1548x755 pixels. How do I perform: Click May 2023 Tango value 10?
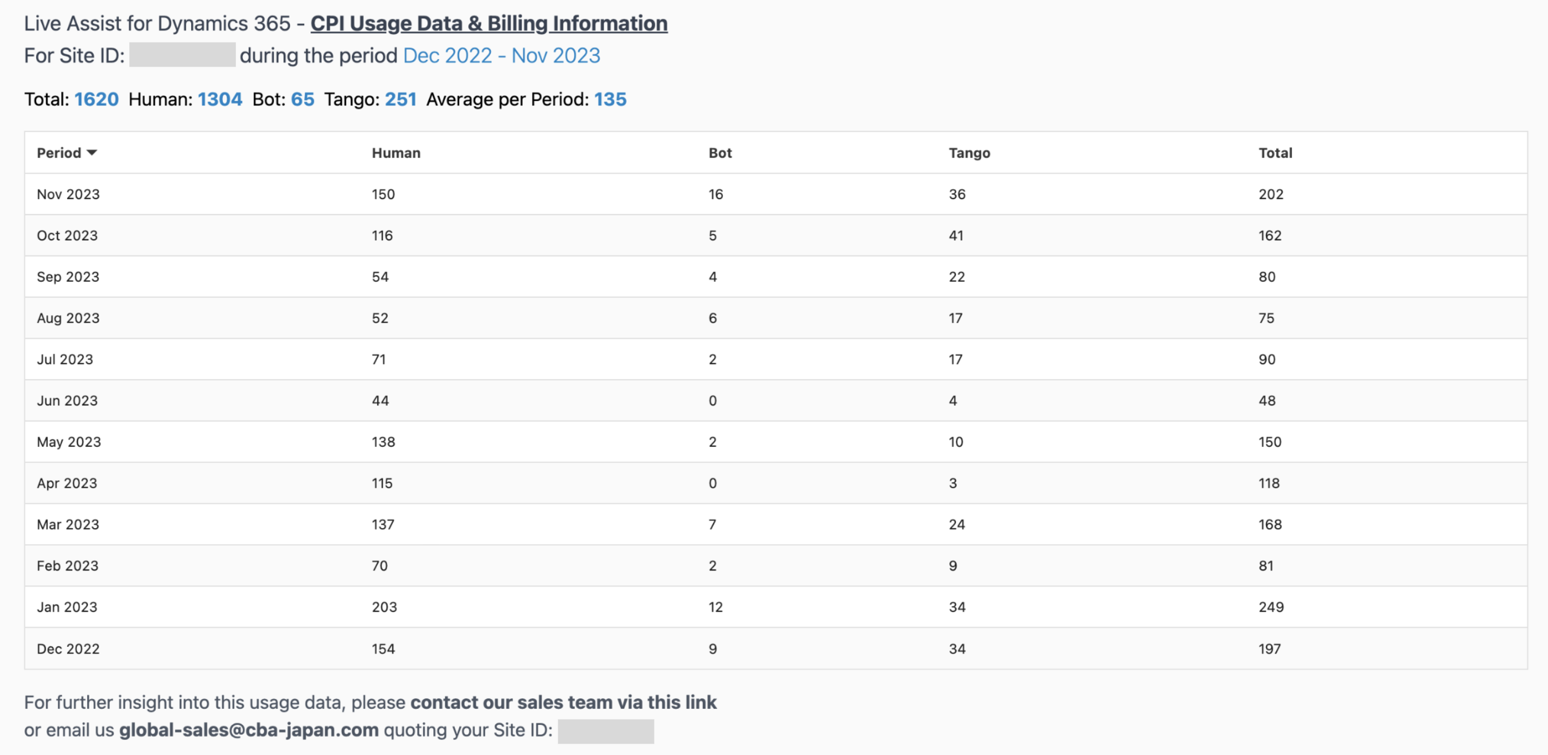(955, 441)
